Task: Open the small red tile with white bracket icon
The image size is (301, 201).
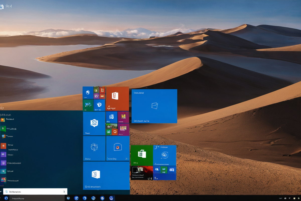Action: click(x=102, y=90)
